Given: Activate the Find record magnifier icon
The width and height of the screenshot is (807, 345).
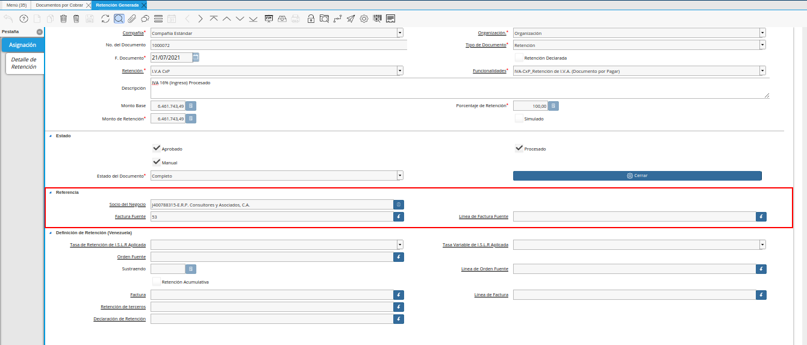Looking at the screenshot, I should (x=119, y=19).
